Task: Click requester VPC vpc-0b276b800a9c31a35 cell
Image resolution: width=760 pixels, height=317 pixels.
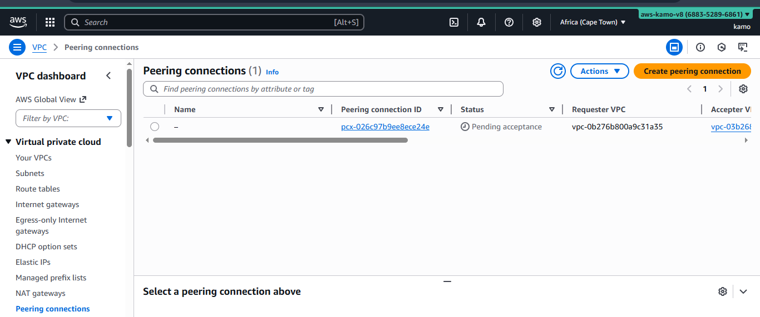Action: point(618,127)
